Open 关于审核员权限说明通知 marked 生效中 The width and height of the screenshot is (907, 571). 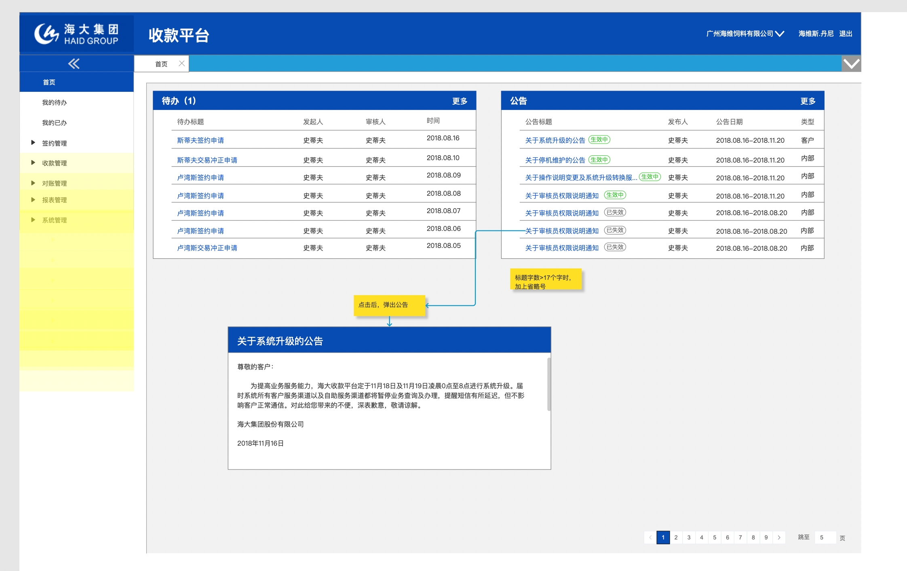coord(562,196)
